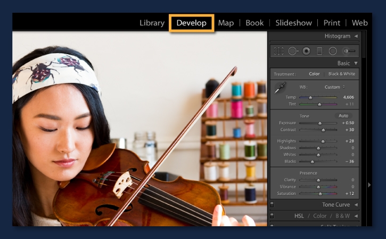Click the Contrast value + 30
This screenshot has height=239, width=386.
tap(350, 130)
